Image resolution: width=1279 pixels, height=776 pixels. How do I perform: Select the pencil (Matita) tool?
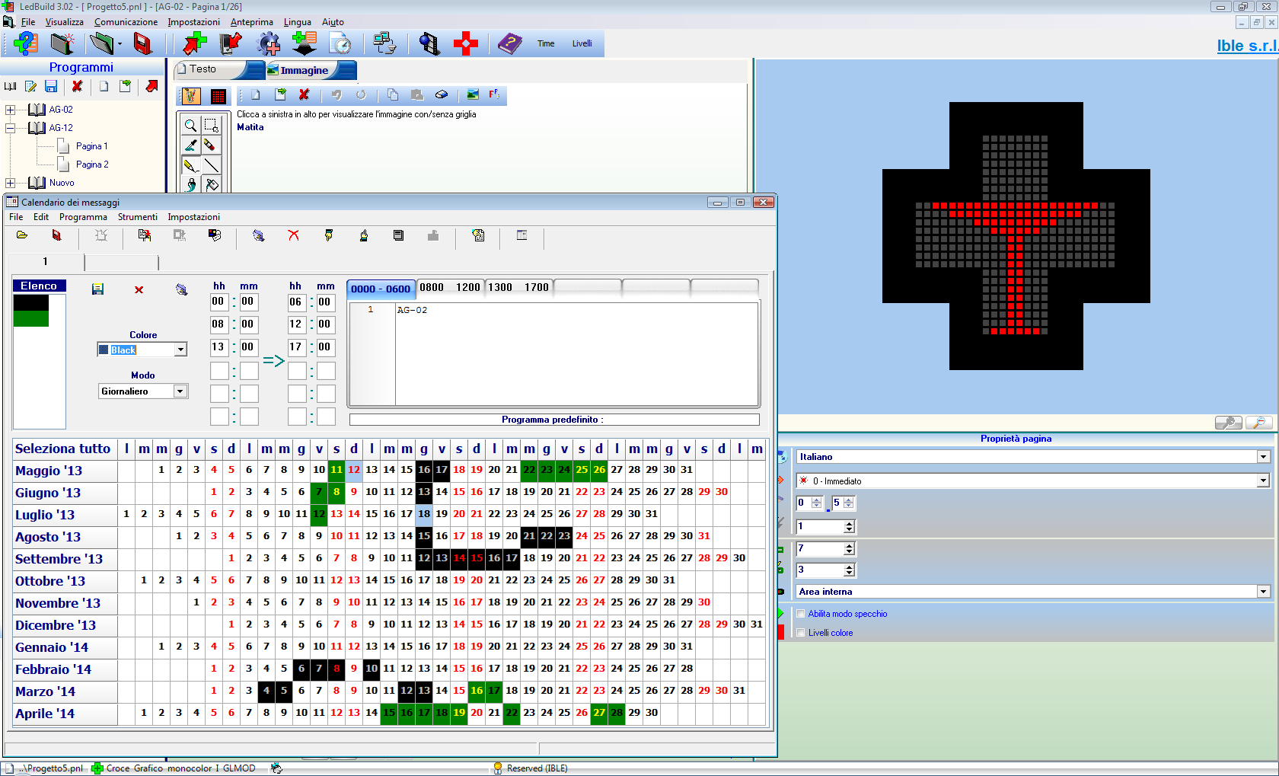[190, 164]
